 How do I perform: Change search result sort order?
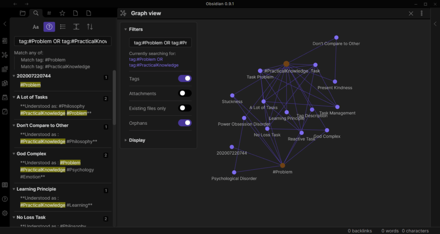[x=90, y=27]
